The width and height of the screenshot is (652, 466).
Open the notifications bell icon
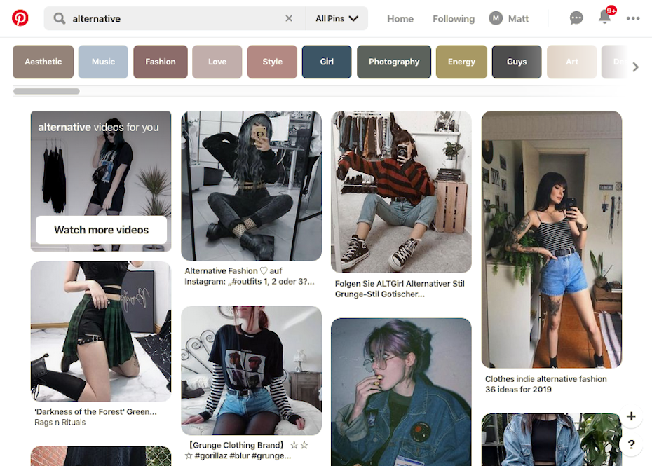[x=604, y=18]
